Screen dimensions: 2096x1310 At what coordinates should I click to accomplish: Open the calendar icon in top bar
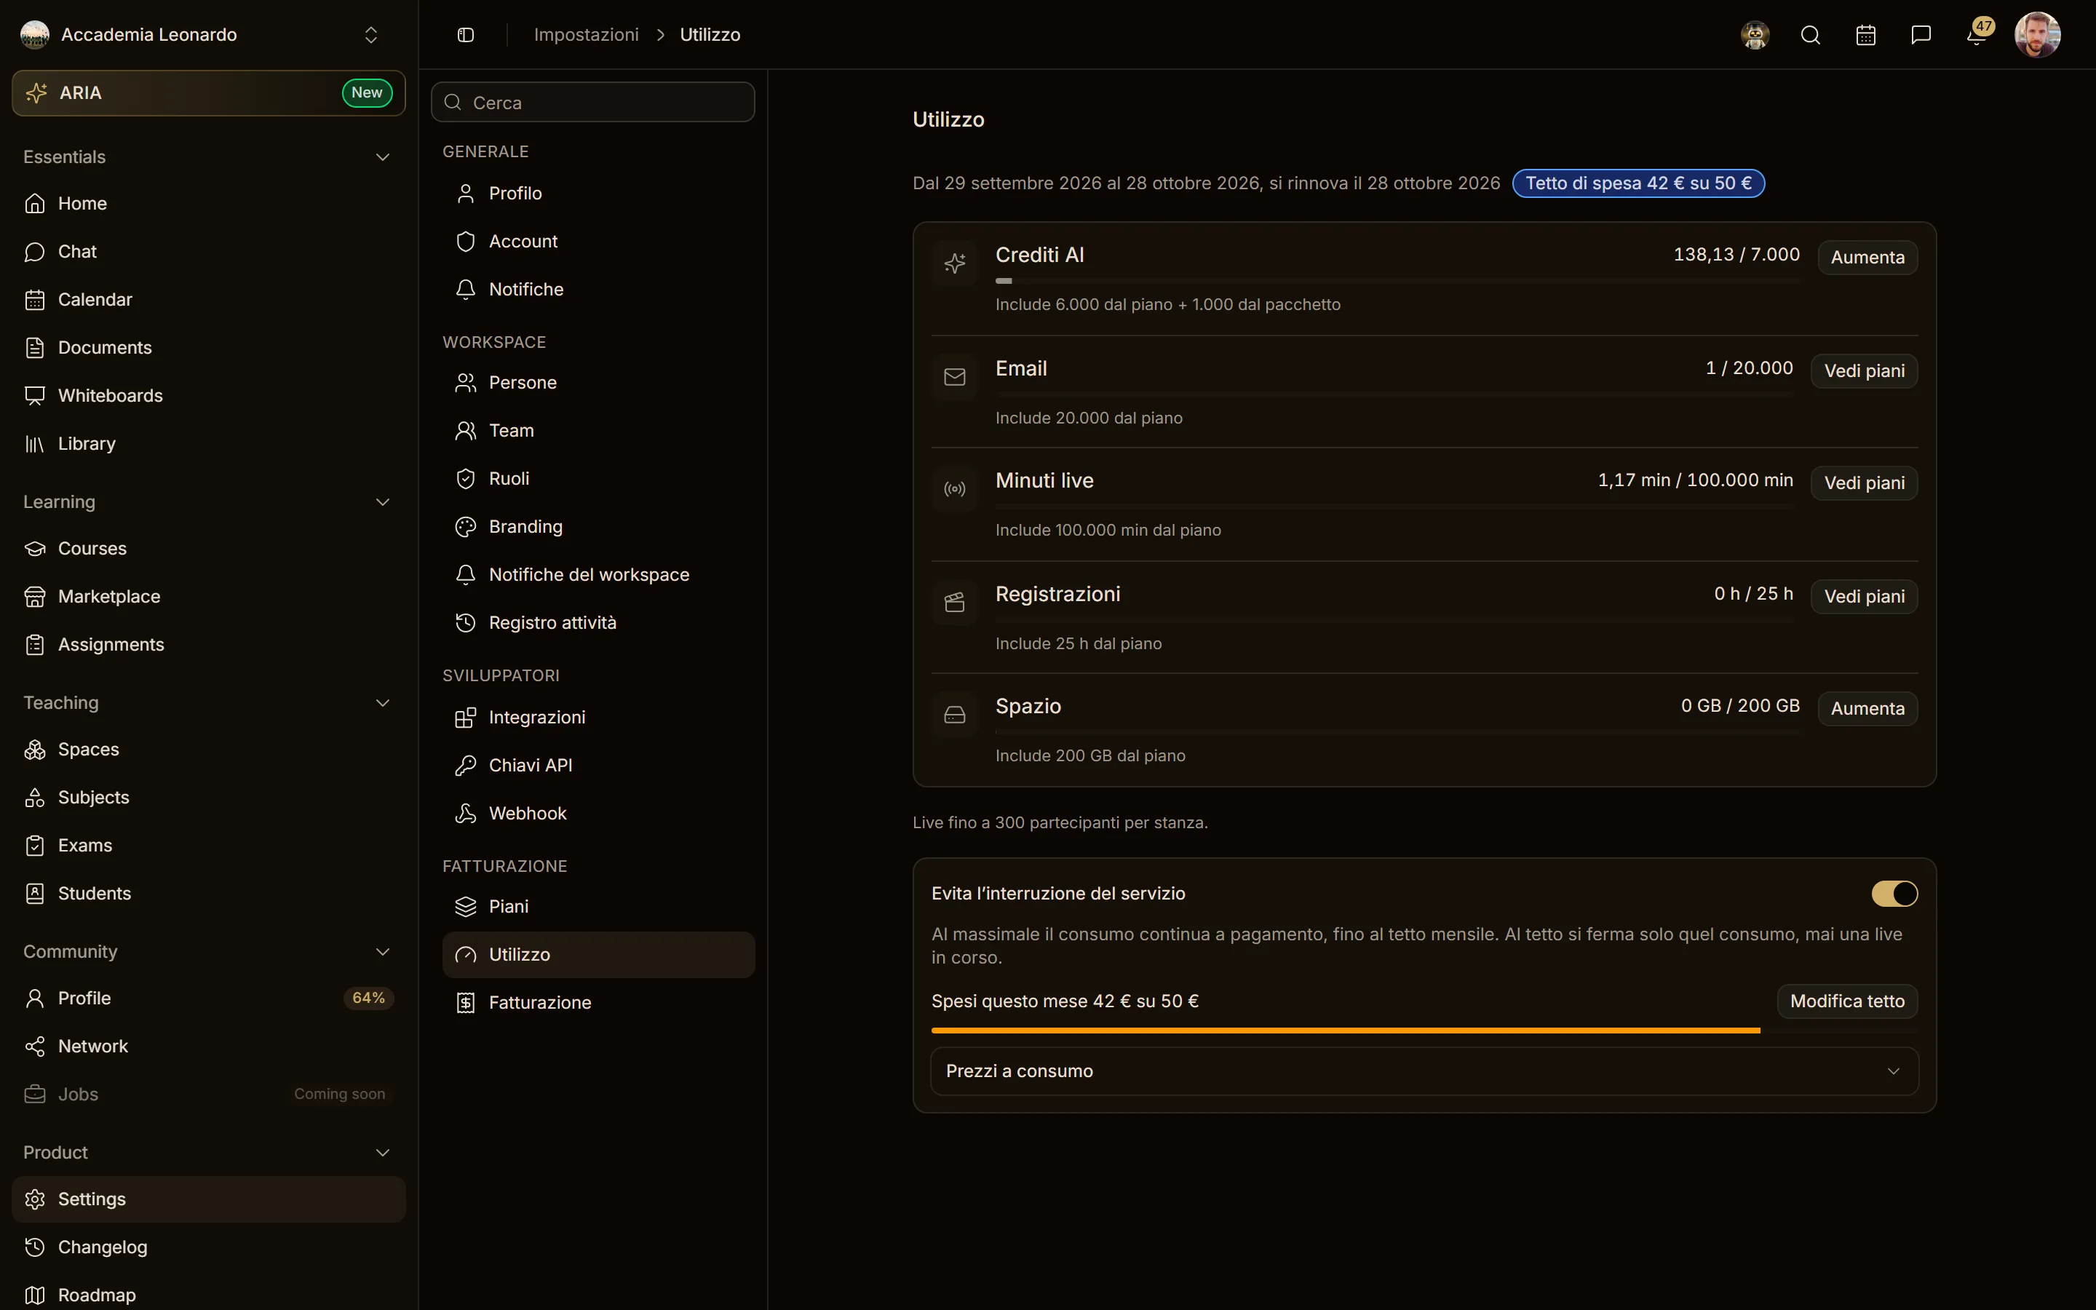coord(1865,35)
